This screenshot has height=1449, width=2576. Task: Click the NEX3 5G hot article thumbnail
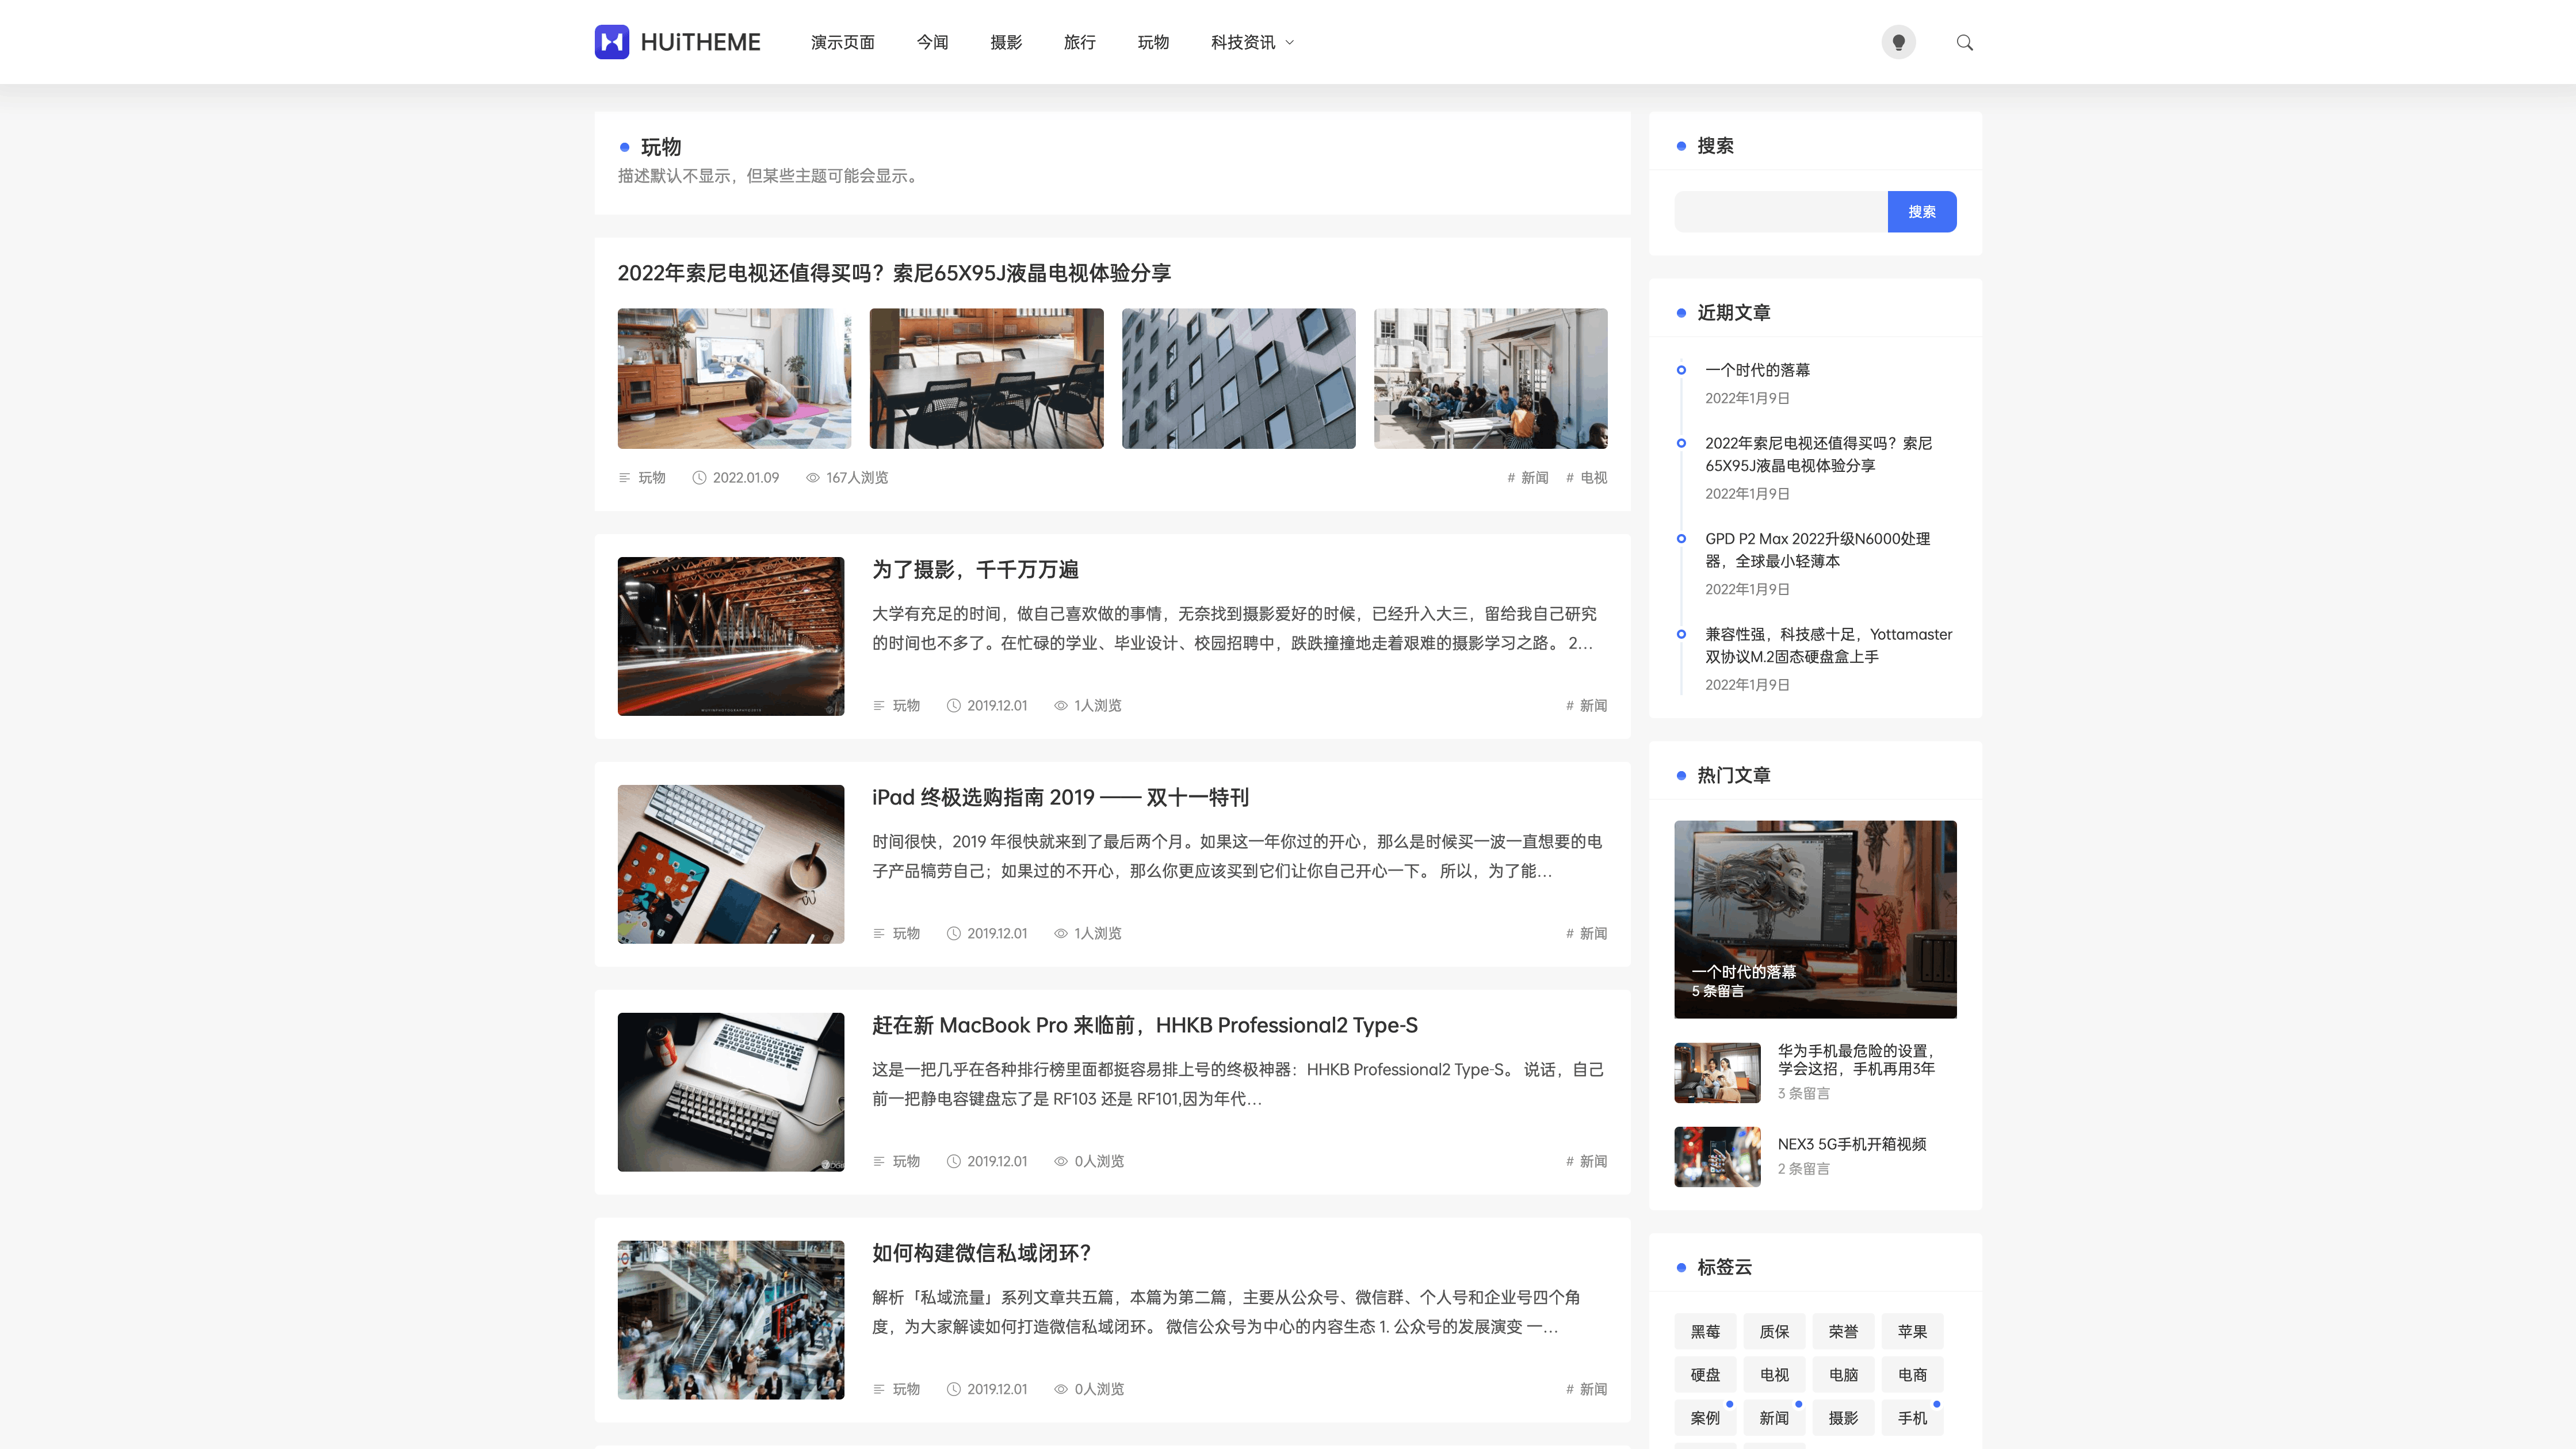[x=1717, y=1157]
